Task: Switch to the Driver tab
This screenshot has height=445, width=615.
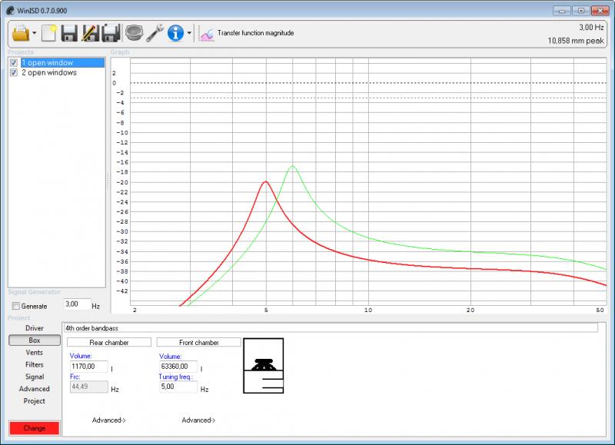Action: (x=34, y=328)
